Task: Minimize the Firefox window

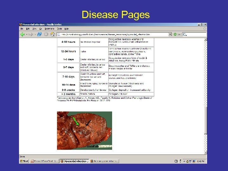Action: click(199, 24)
